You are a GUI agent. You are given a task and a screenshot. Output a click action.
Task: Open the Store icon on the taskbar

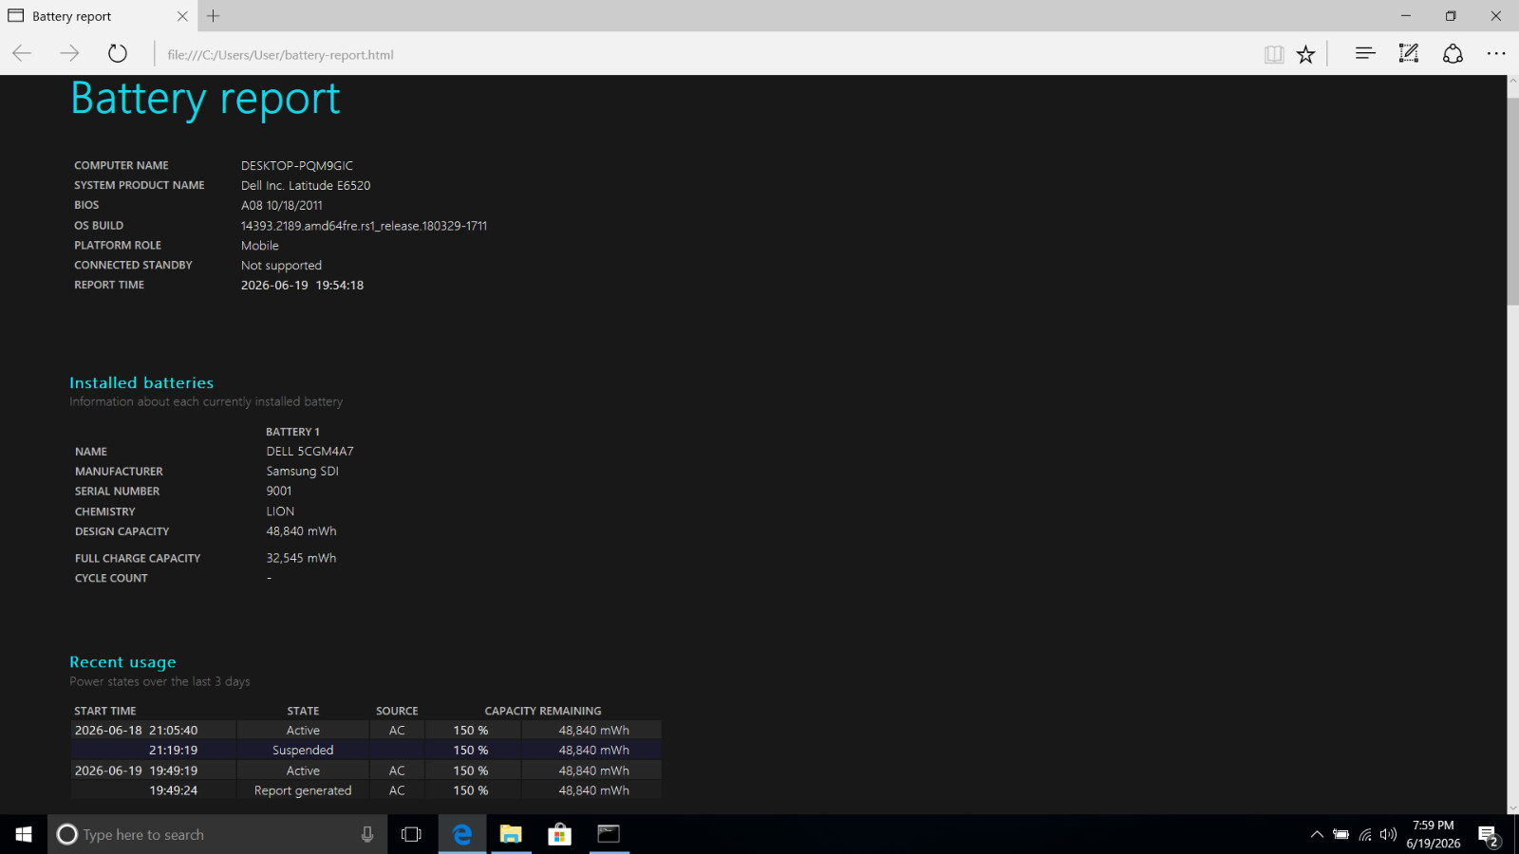tap(559, 834)
